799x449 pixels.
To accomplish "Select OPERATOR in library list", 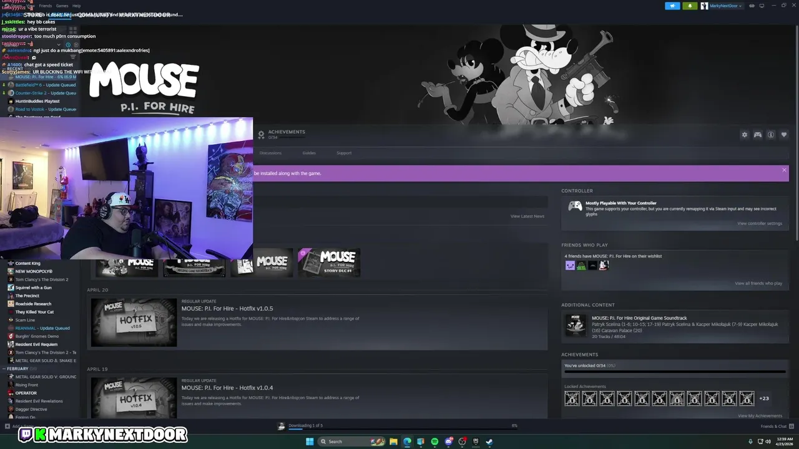I will [26, 393].
